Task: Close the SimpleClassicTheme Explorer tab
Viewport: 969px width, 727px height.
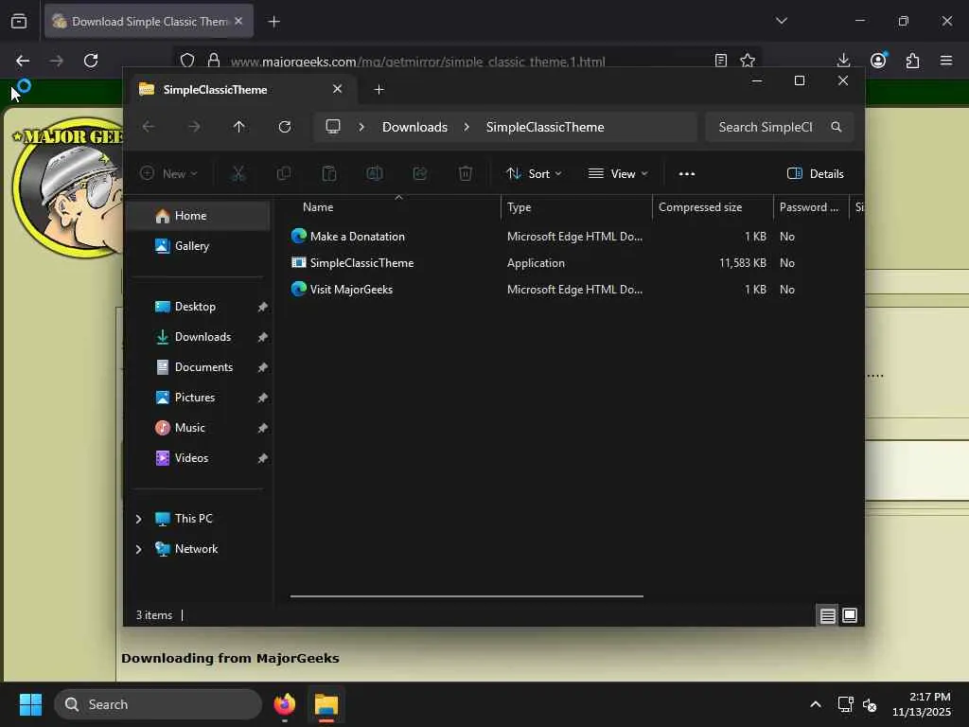Action: pyautogui.click(x=338, y=89)
